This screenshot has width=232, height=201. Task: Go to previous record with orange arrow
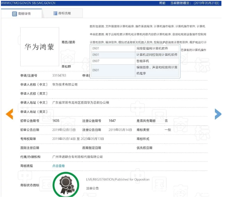(9, 114)
